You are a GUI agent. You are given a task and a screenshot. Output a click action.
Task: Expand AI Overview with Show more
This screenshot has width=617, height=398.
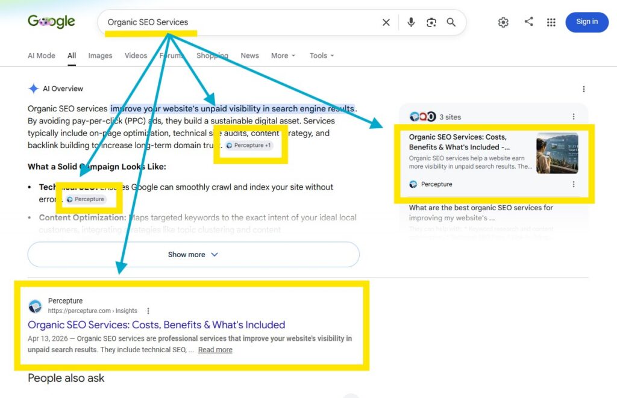coord(193,255)
